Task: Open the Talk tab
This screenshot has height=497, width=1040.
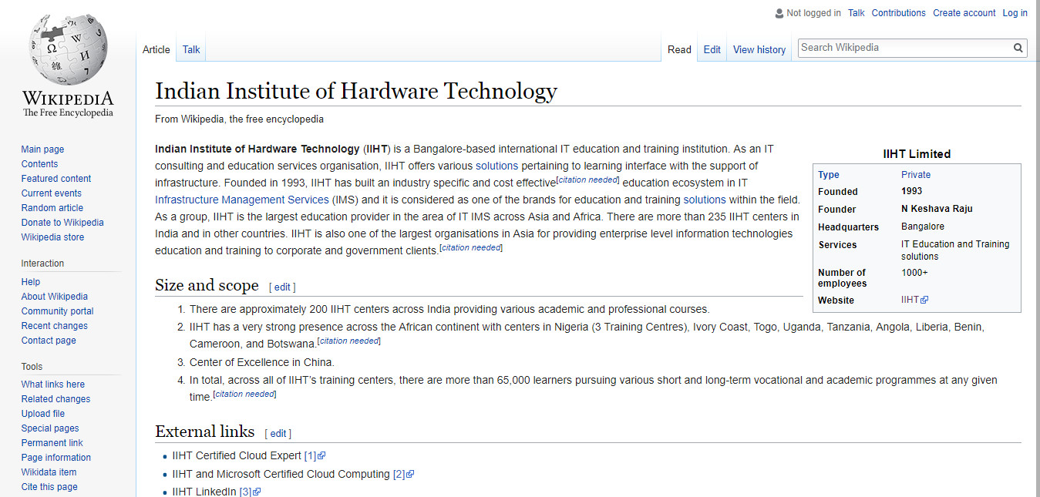Action: tap(191, 49)
